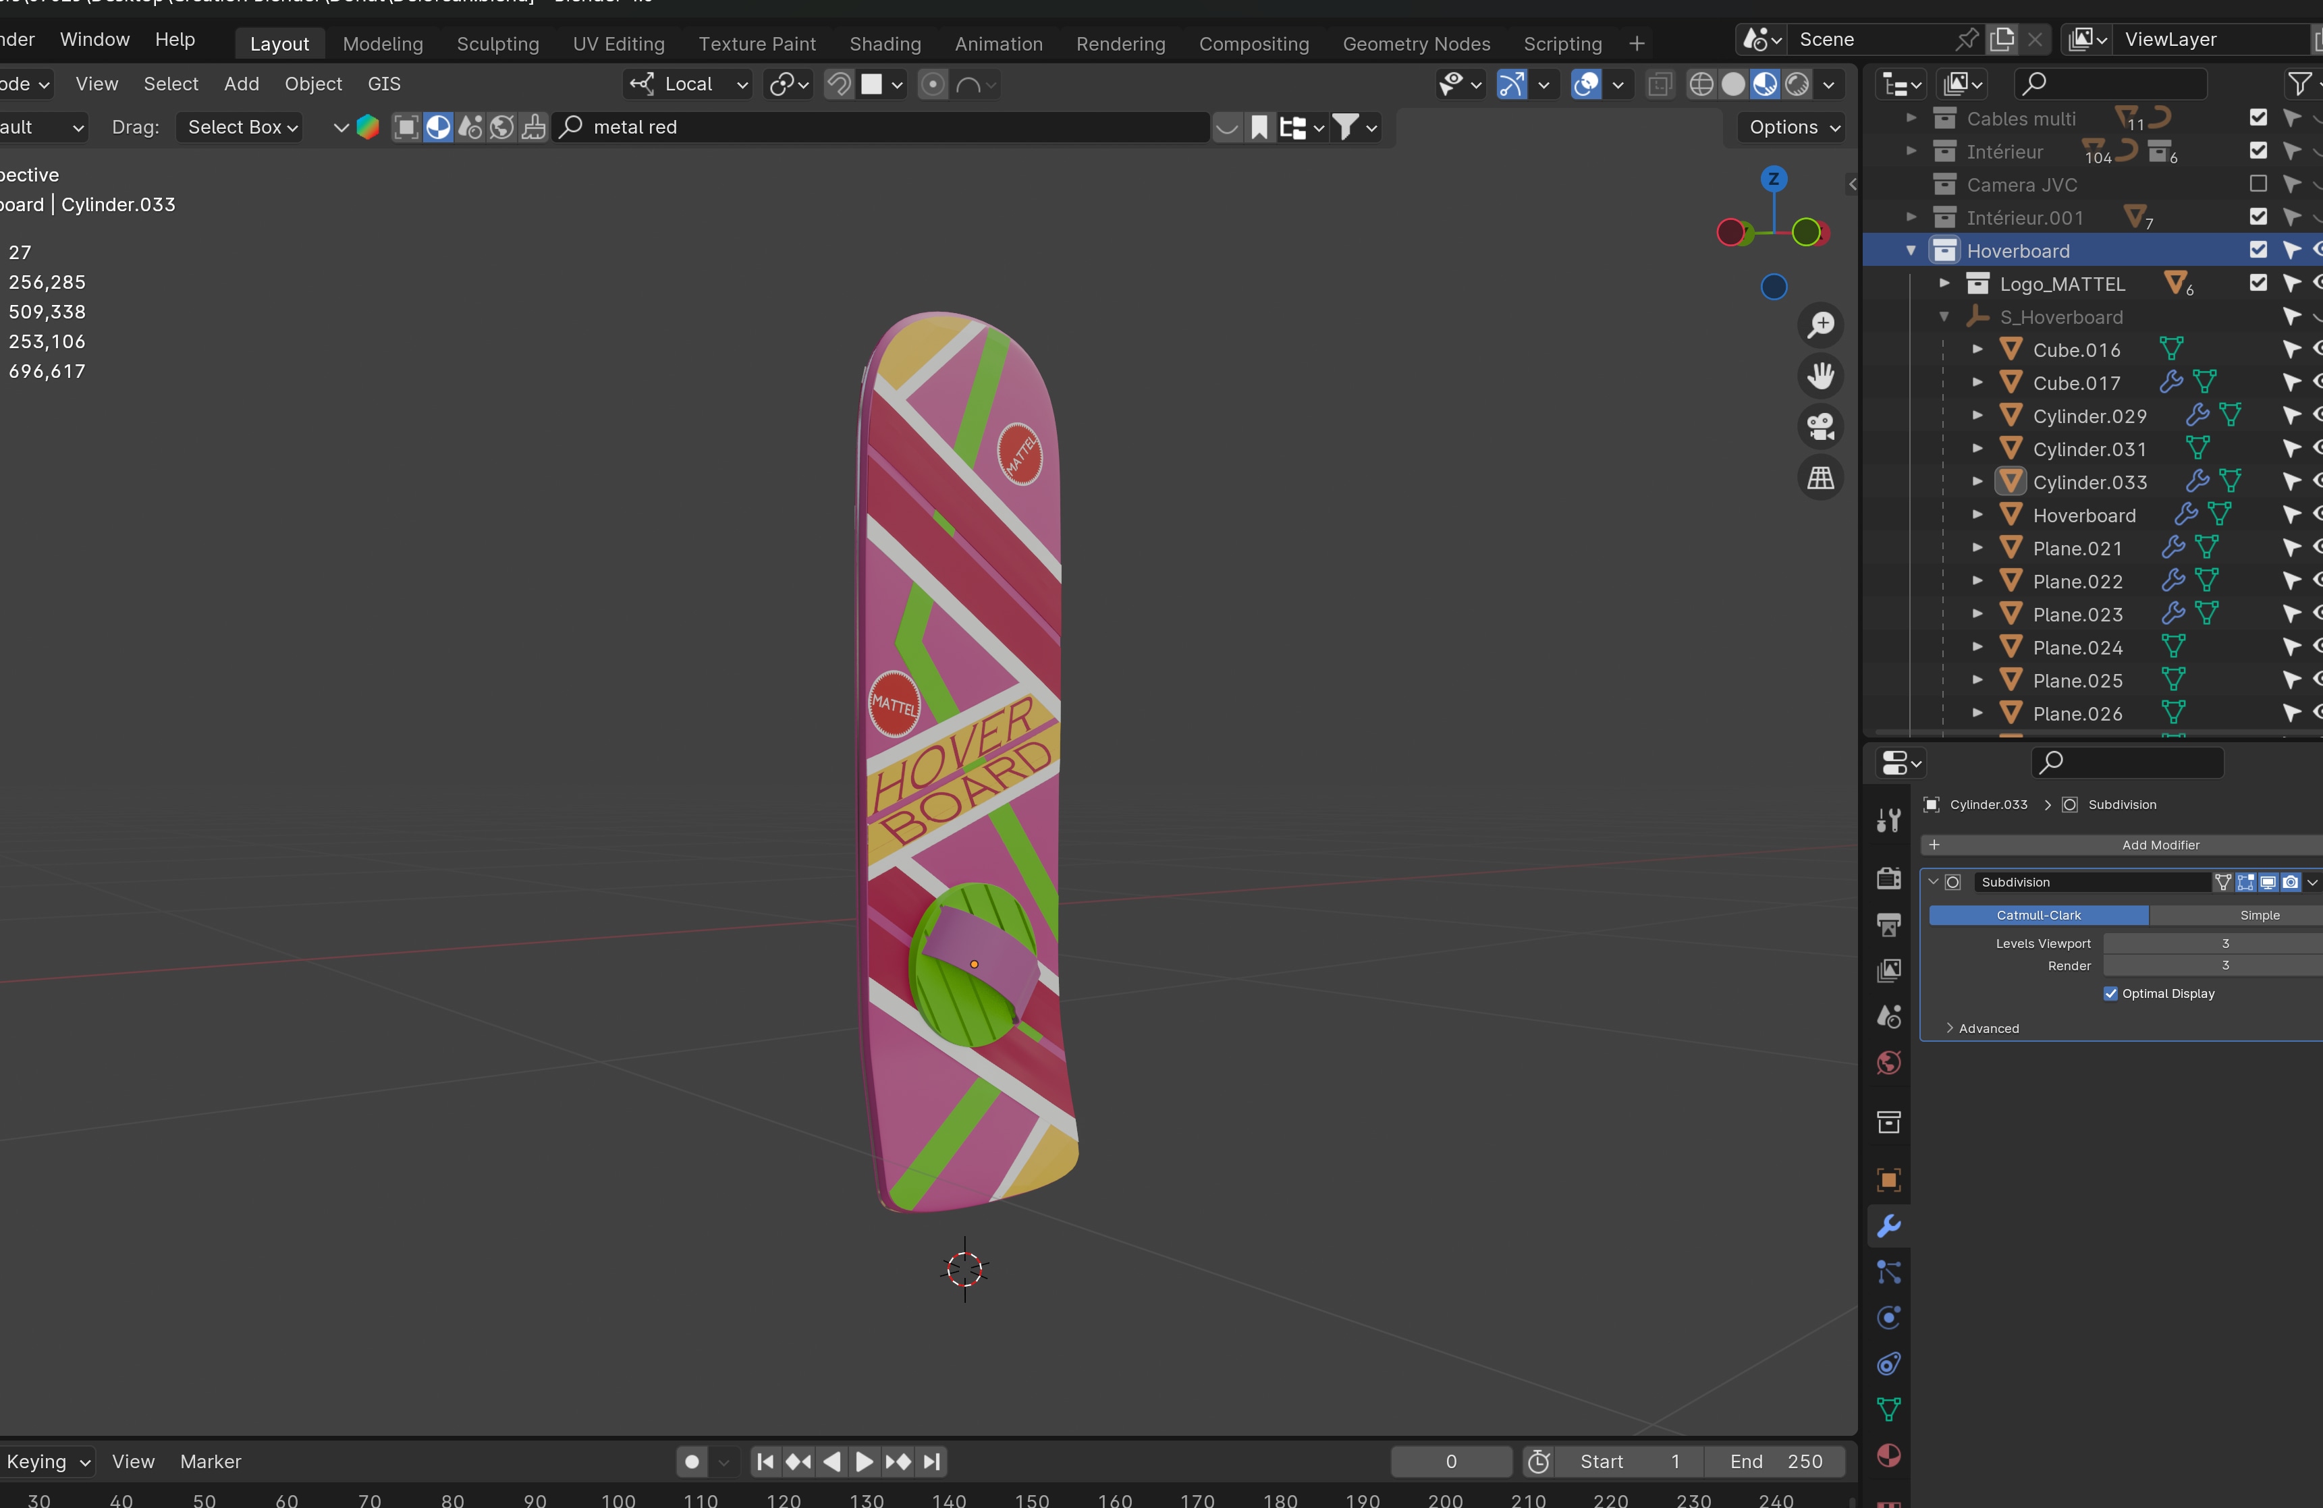Image resolution: width=2323 pixels, height=1508 pixels.
Task: Open Particles properties tab icon
Action: (x=1888, y=1272)
